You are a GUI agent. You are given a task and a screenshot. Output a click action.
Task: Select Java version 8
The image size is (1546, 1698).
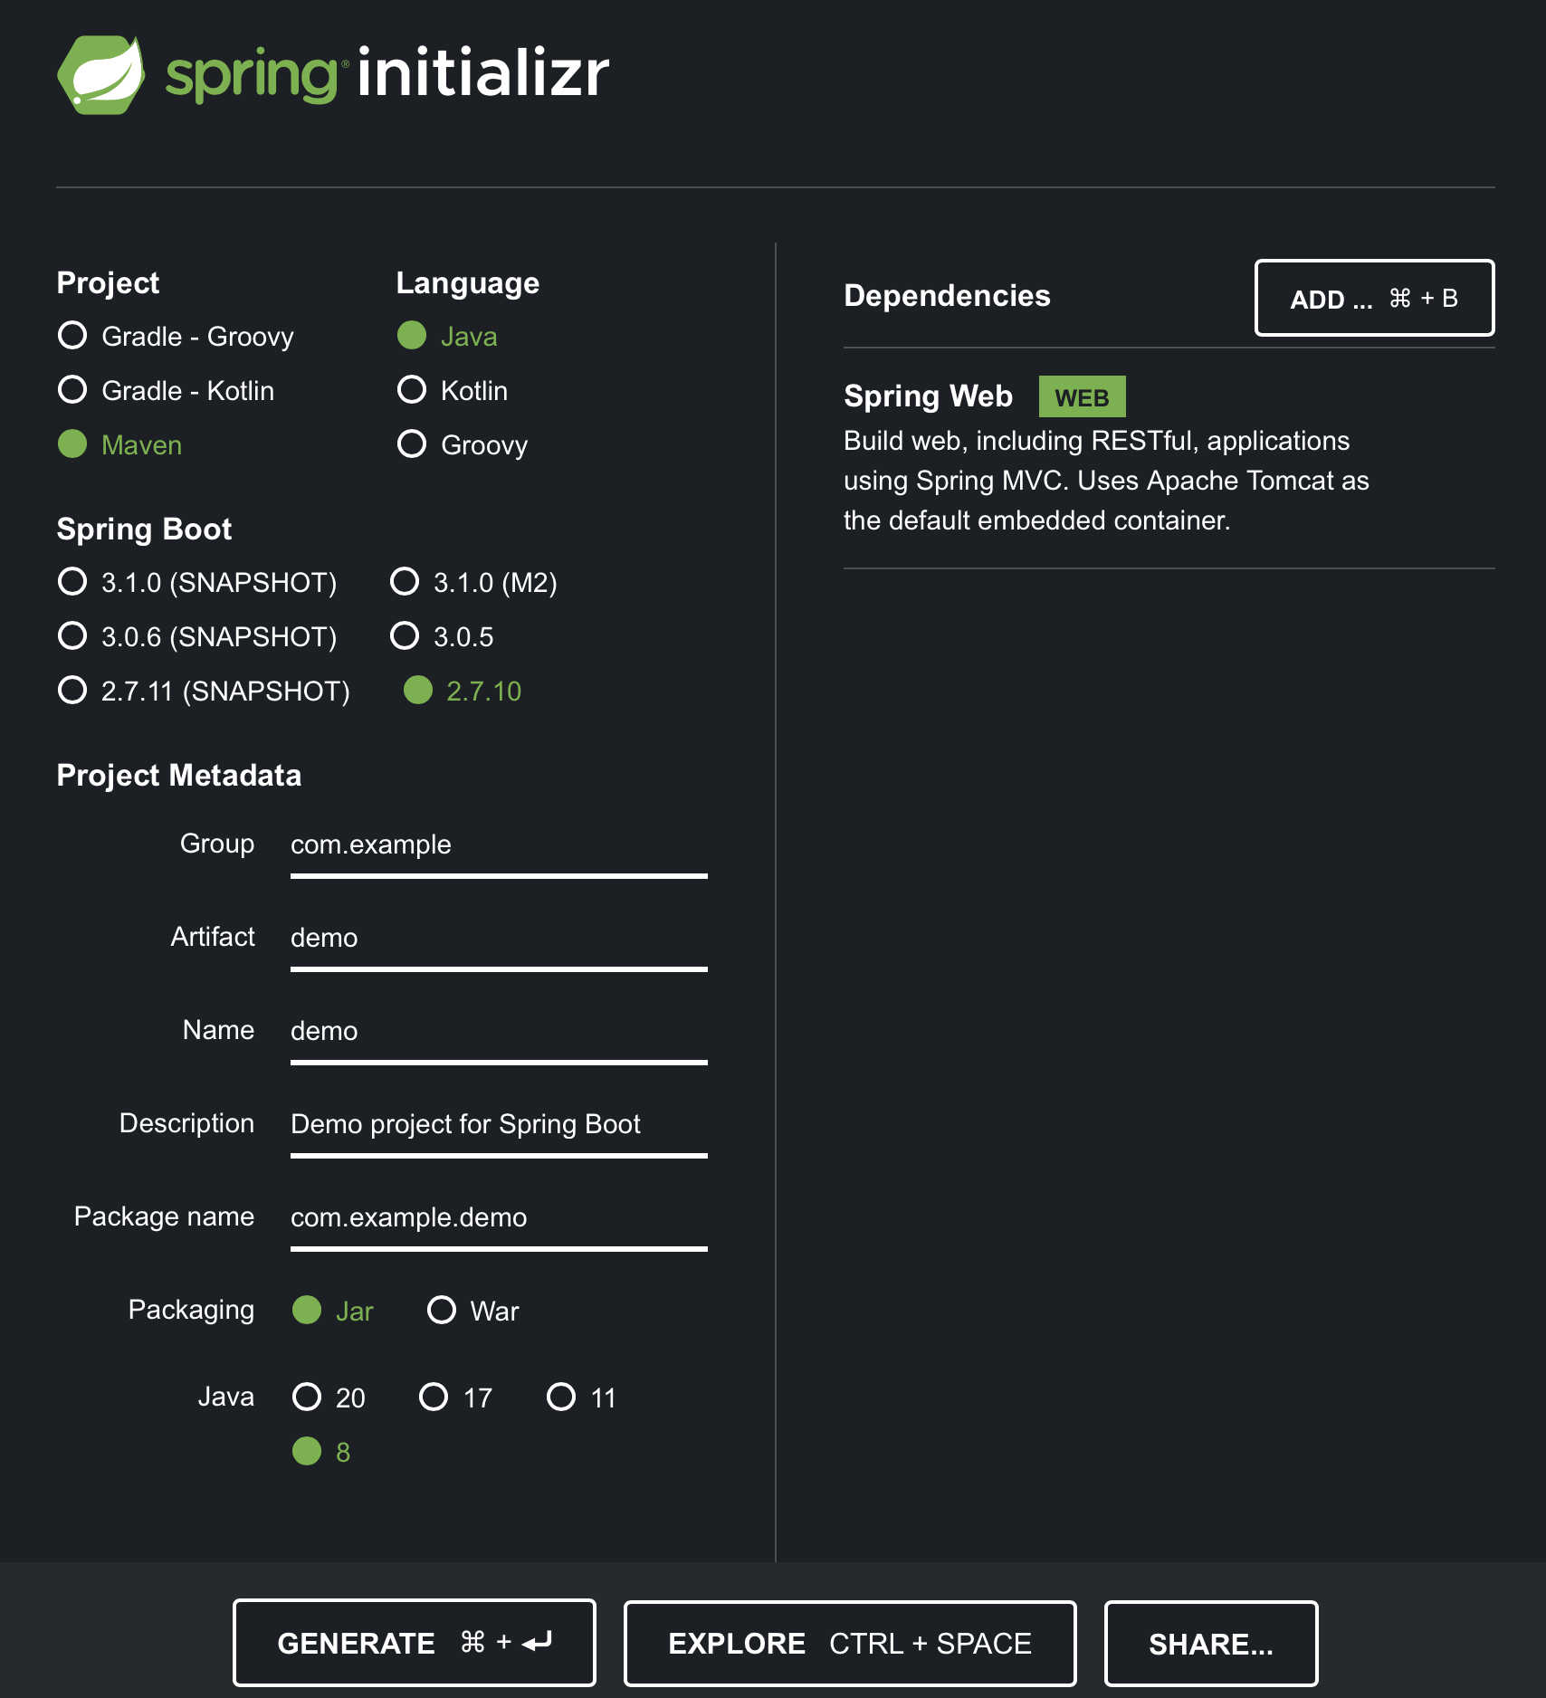tap(321, 1452)
